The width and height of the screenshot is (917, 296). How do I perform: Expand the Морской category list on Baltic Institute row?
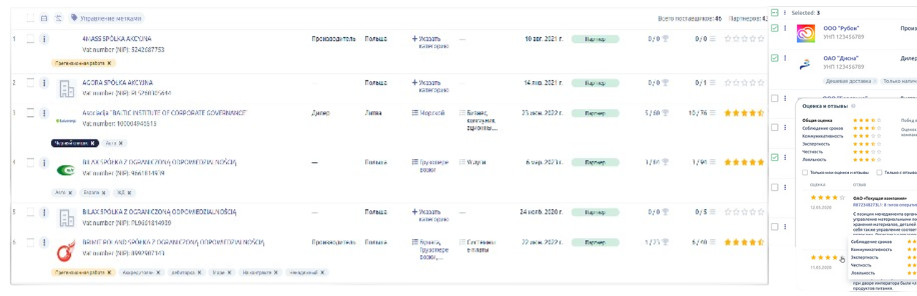427,113
